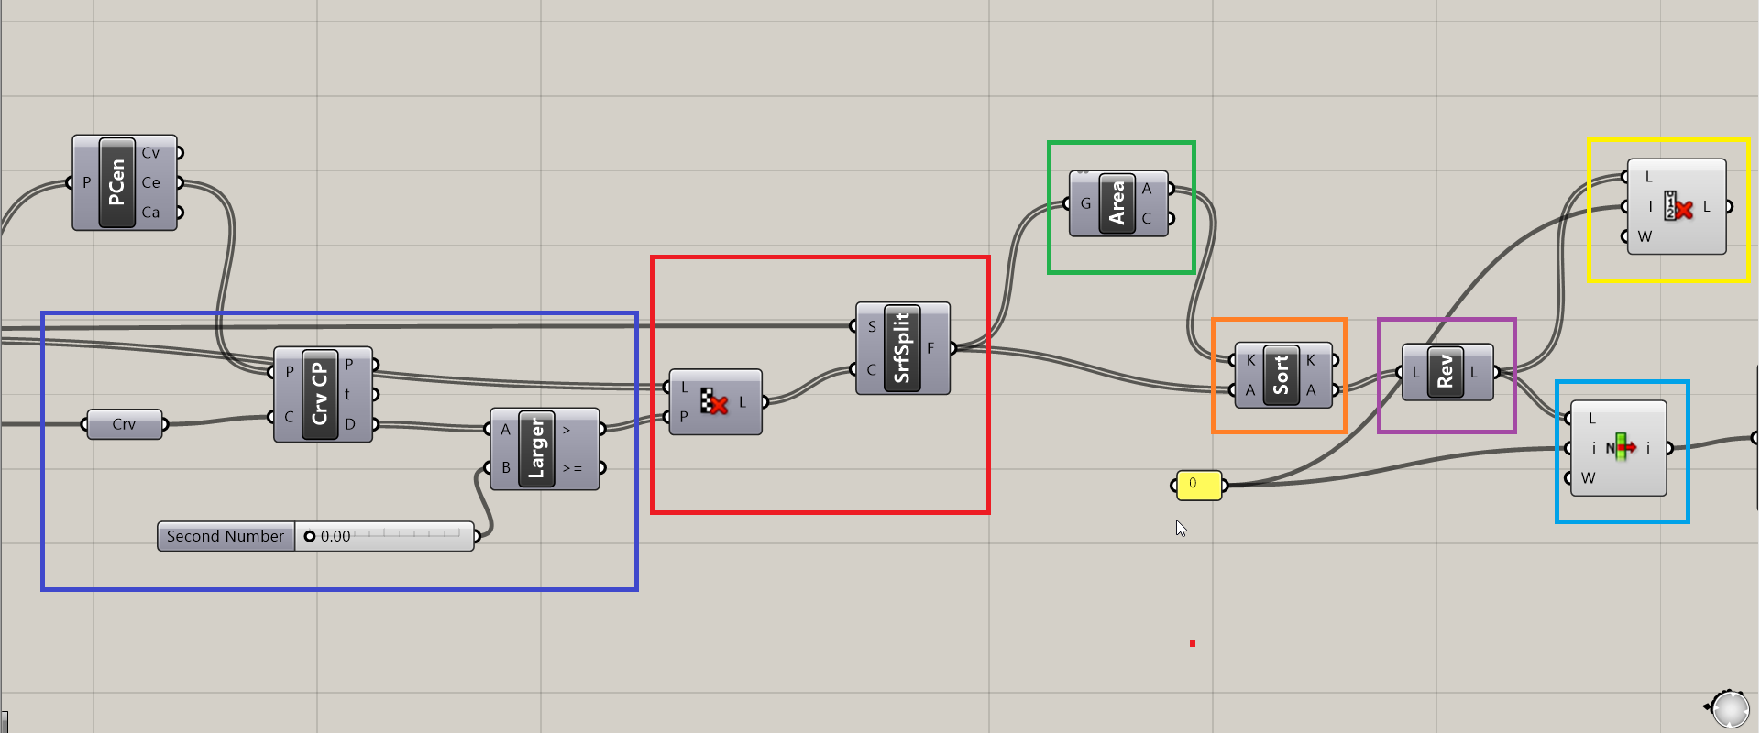Click the L input of Cull Pattern
This screenshot has width=1760, height=733.
click(685, 388)
